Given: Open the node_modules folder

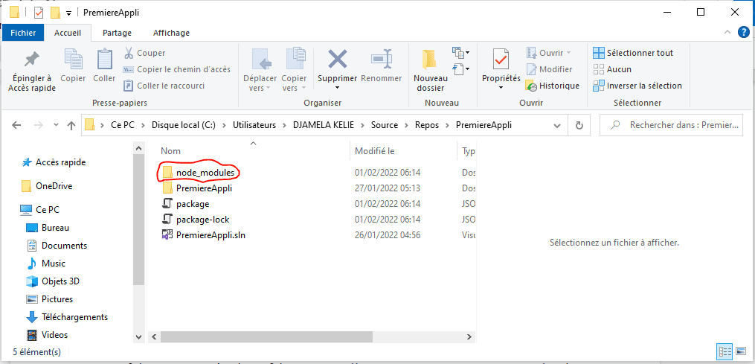Looking at the screenshot, I should coord(205,173).
